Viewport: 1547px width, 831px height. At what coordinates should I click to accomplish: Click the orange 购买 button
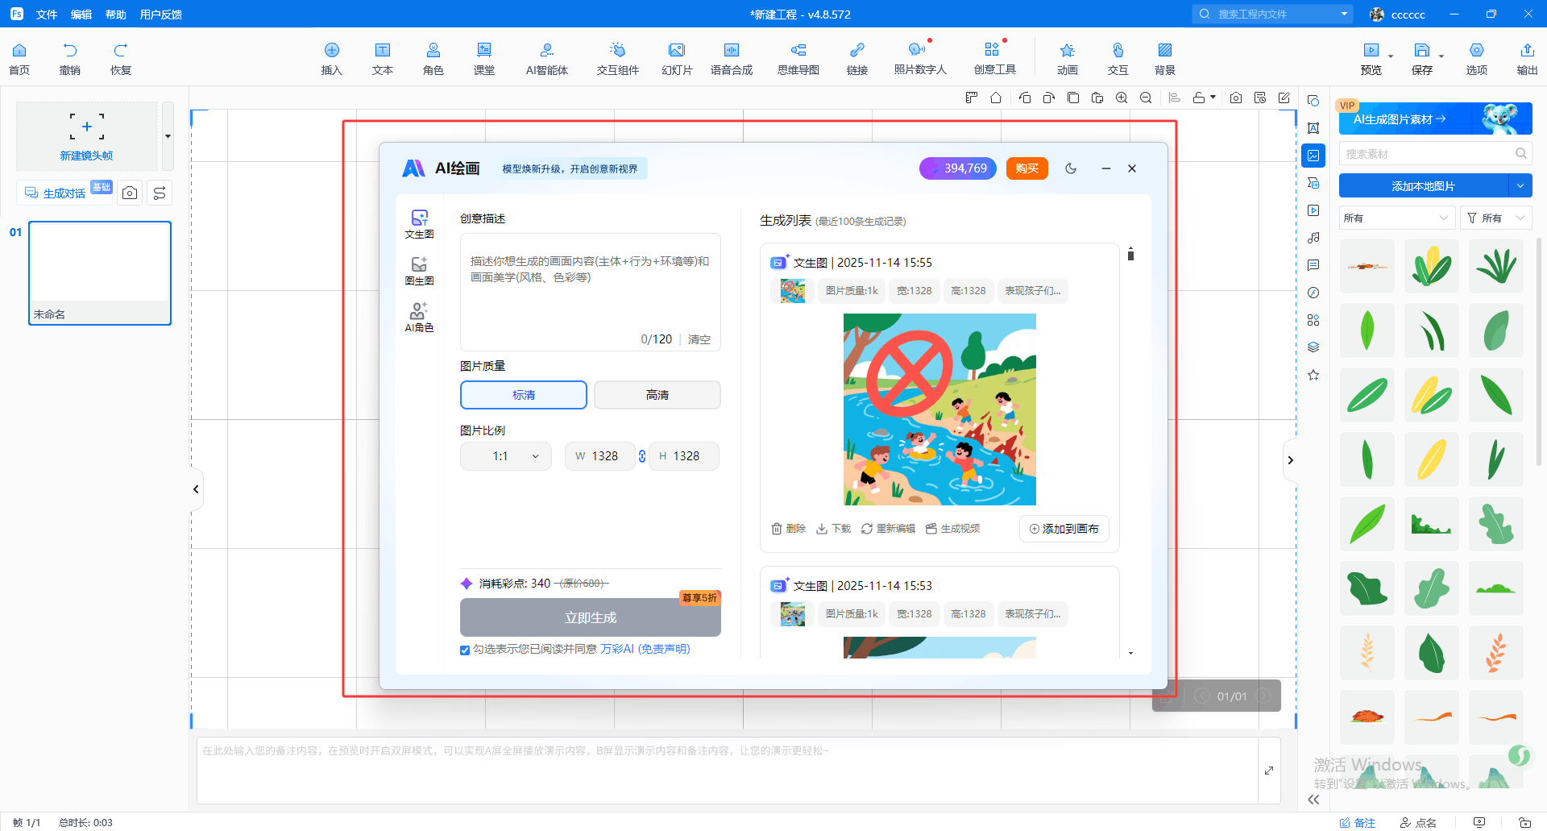click(x=1026, y=168)
